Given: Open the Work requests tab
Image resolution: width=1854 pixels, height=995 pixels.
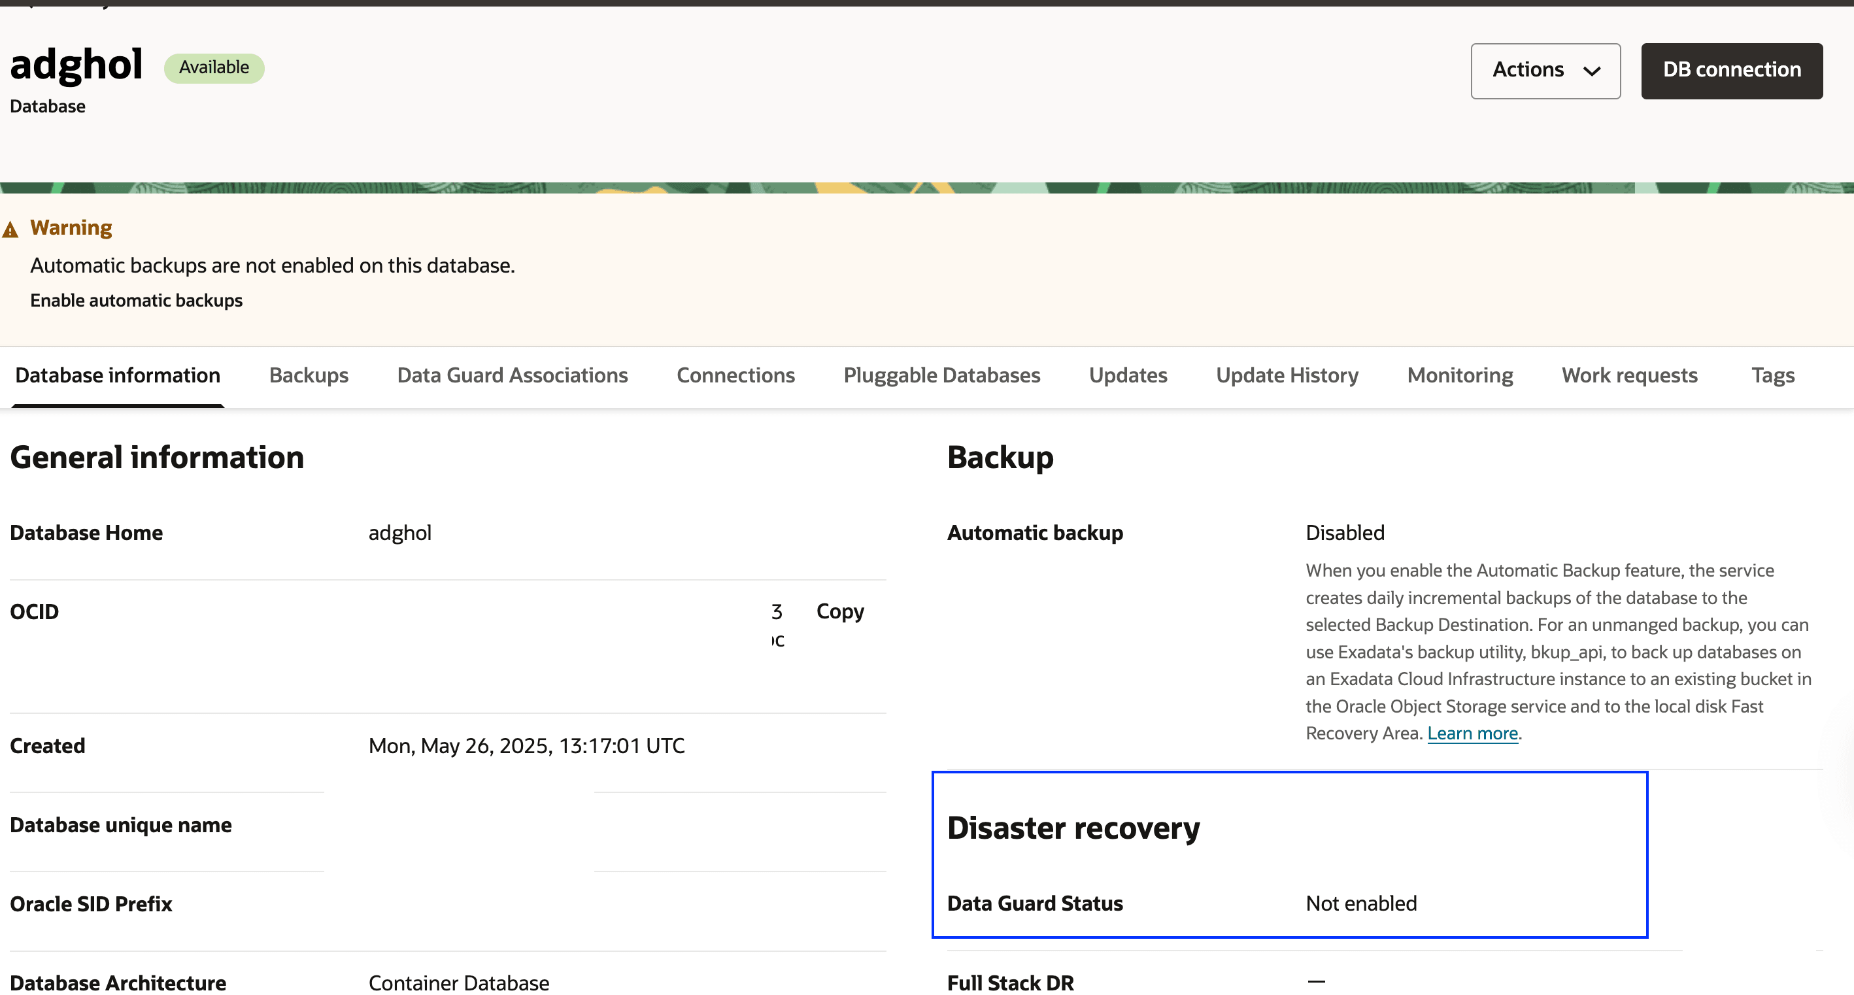Looking at the screenshot, I should click(1630, 375).
